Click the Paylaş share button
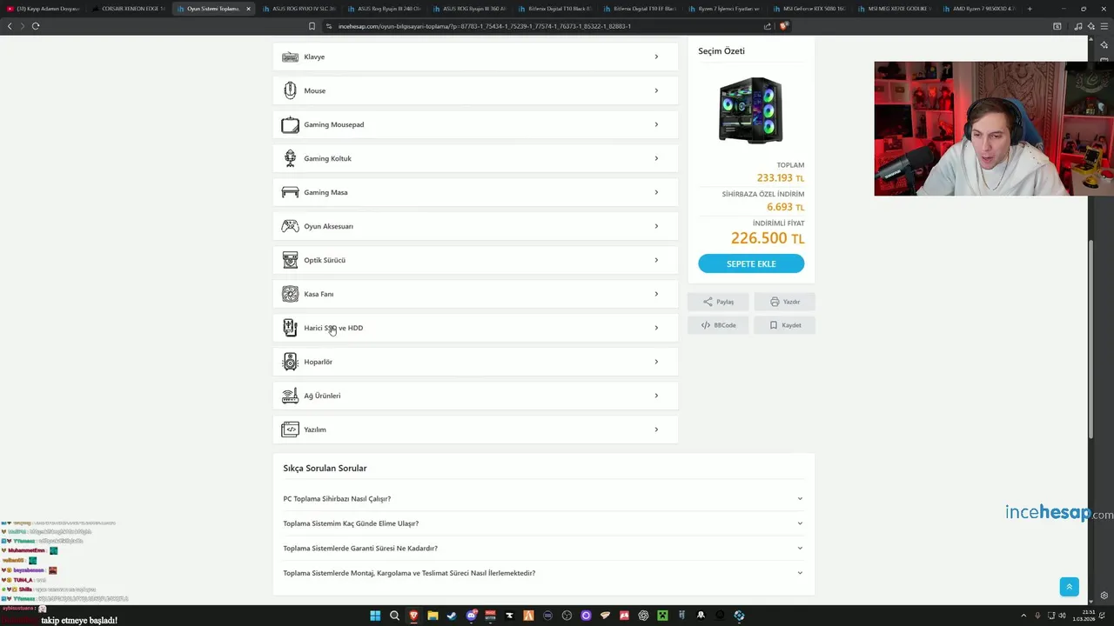The image size is (1114, 626). (x=718, y=302)
